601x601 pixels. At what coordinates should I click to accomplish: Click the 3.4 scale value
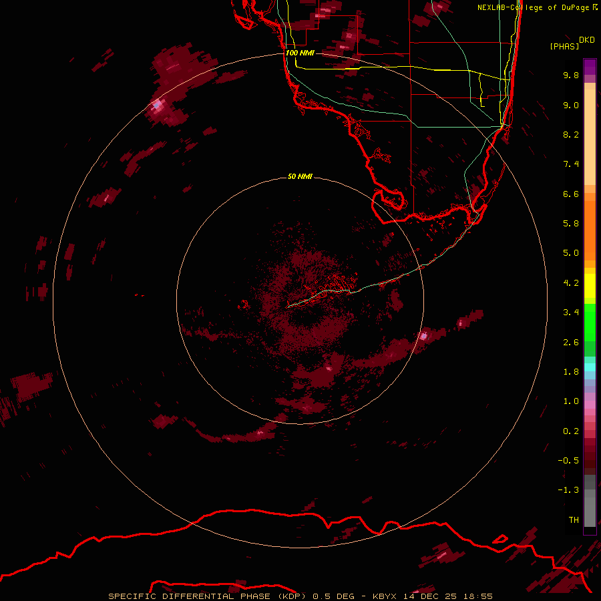coord(571,313)
